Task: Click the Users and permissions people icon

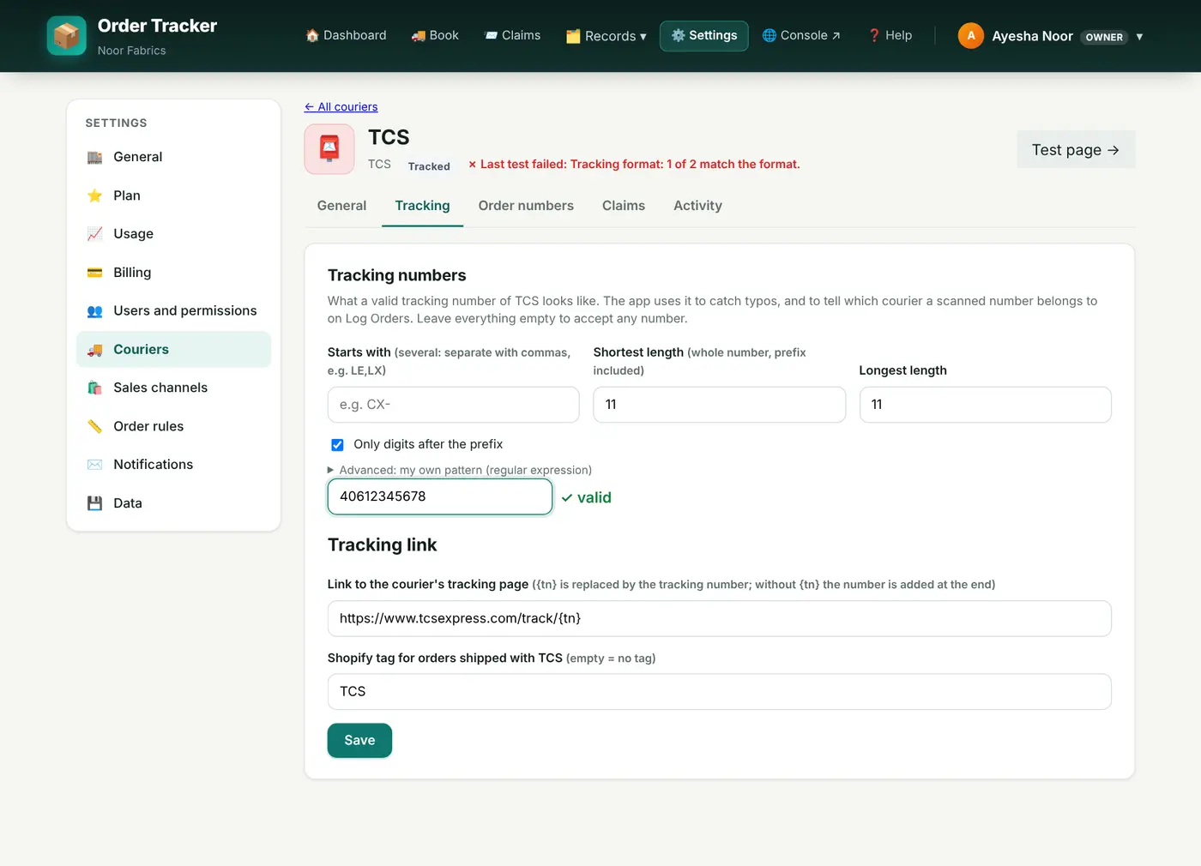Action: pyautogui.click(x=95, y=311)
